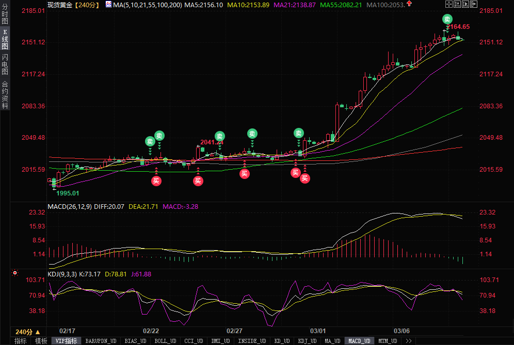Expand more indicator tabs with >> arrow
The height and width of the screenshot is (345, 514).
(408, 341)
